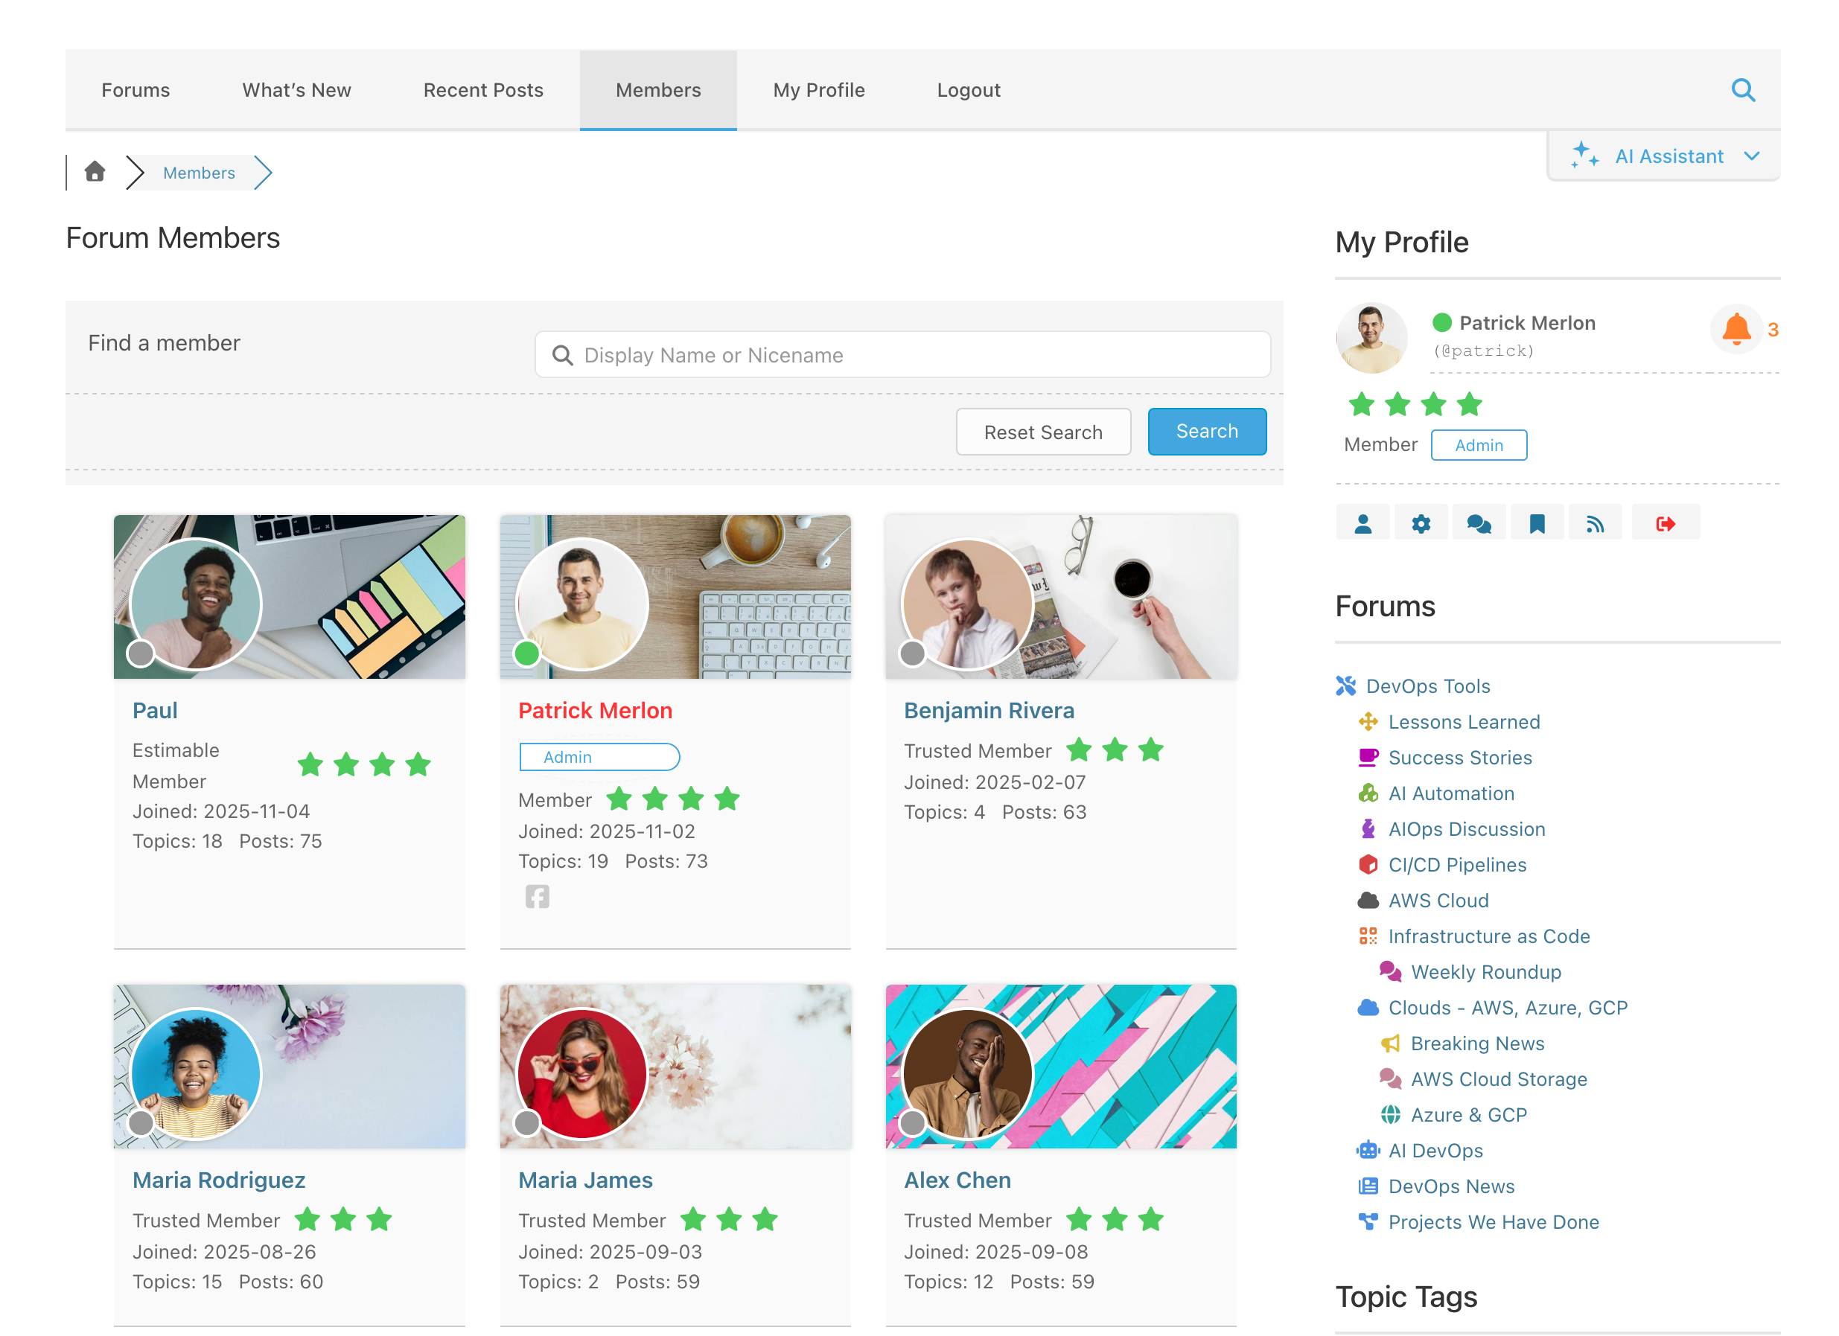Open the search magnifier in the navigation bar
Viewport: 1839px width, 1336px height.
[1742, 90]
